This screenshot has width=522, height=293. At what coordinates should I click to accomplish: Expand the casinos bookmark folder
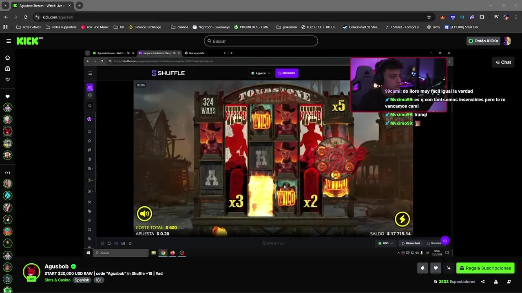pyautogui.click(x=179, y=27)
